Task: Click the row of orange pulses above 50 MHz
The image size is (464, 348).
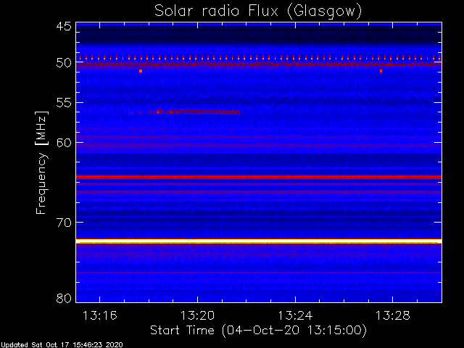Action: pyautogui.click(x=259, y=58)
